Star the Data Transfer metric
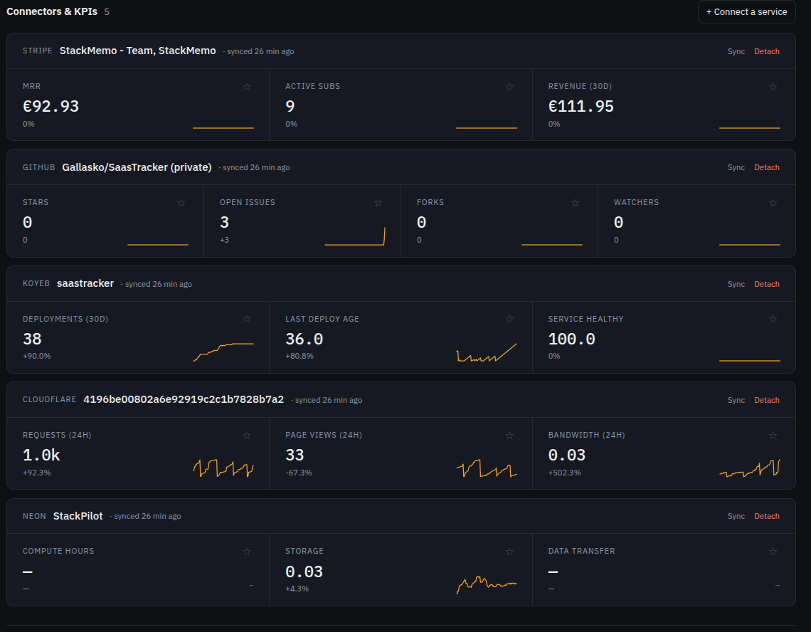The height and width of the screenshot is (632, 811). pyautogui.click(x=773, y=552)
